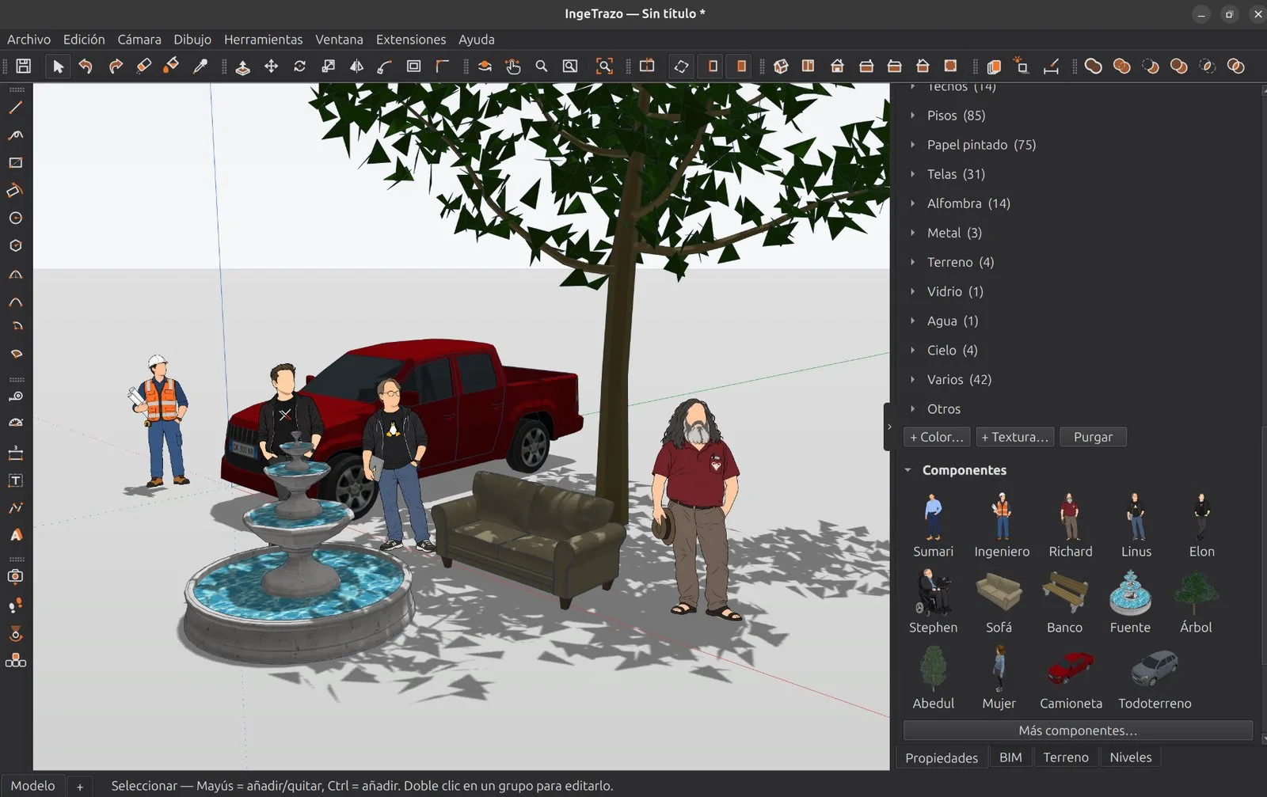
Task: Select the Orbit camera tool
Action: click(485, 66)
